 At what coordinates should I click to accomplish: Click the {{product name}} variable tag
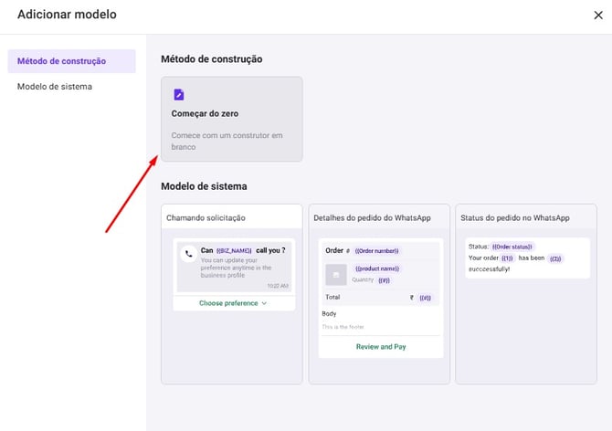coord(378,268)
